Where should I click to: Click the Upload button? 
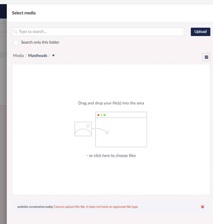[200, 32]
